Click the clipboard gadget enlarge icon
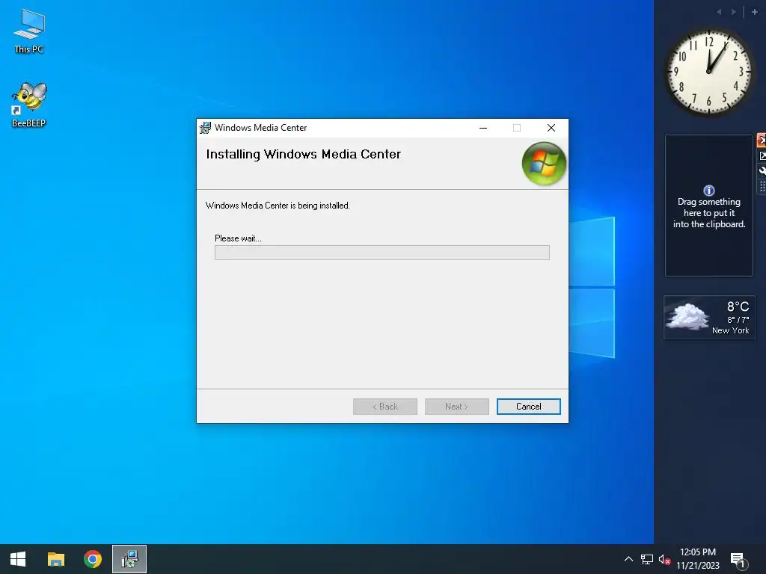Viewport: 766px width, 574px height. (762, 155)
